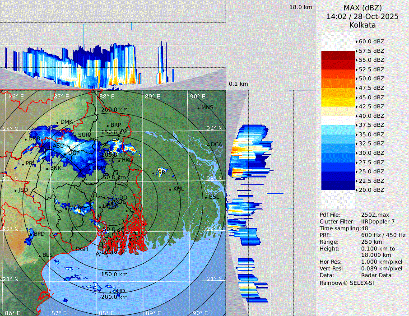Click the KHL station dot
This screenshot has height=316, width=409.
[x=170, y=189]
